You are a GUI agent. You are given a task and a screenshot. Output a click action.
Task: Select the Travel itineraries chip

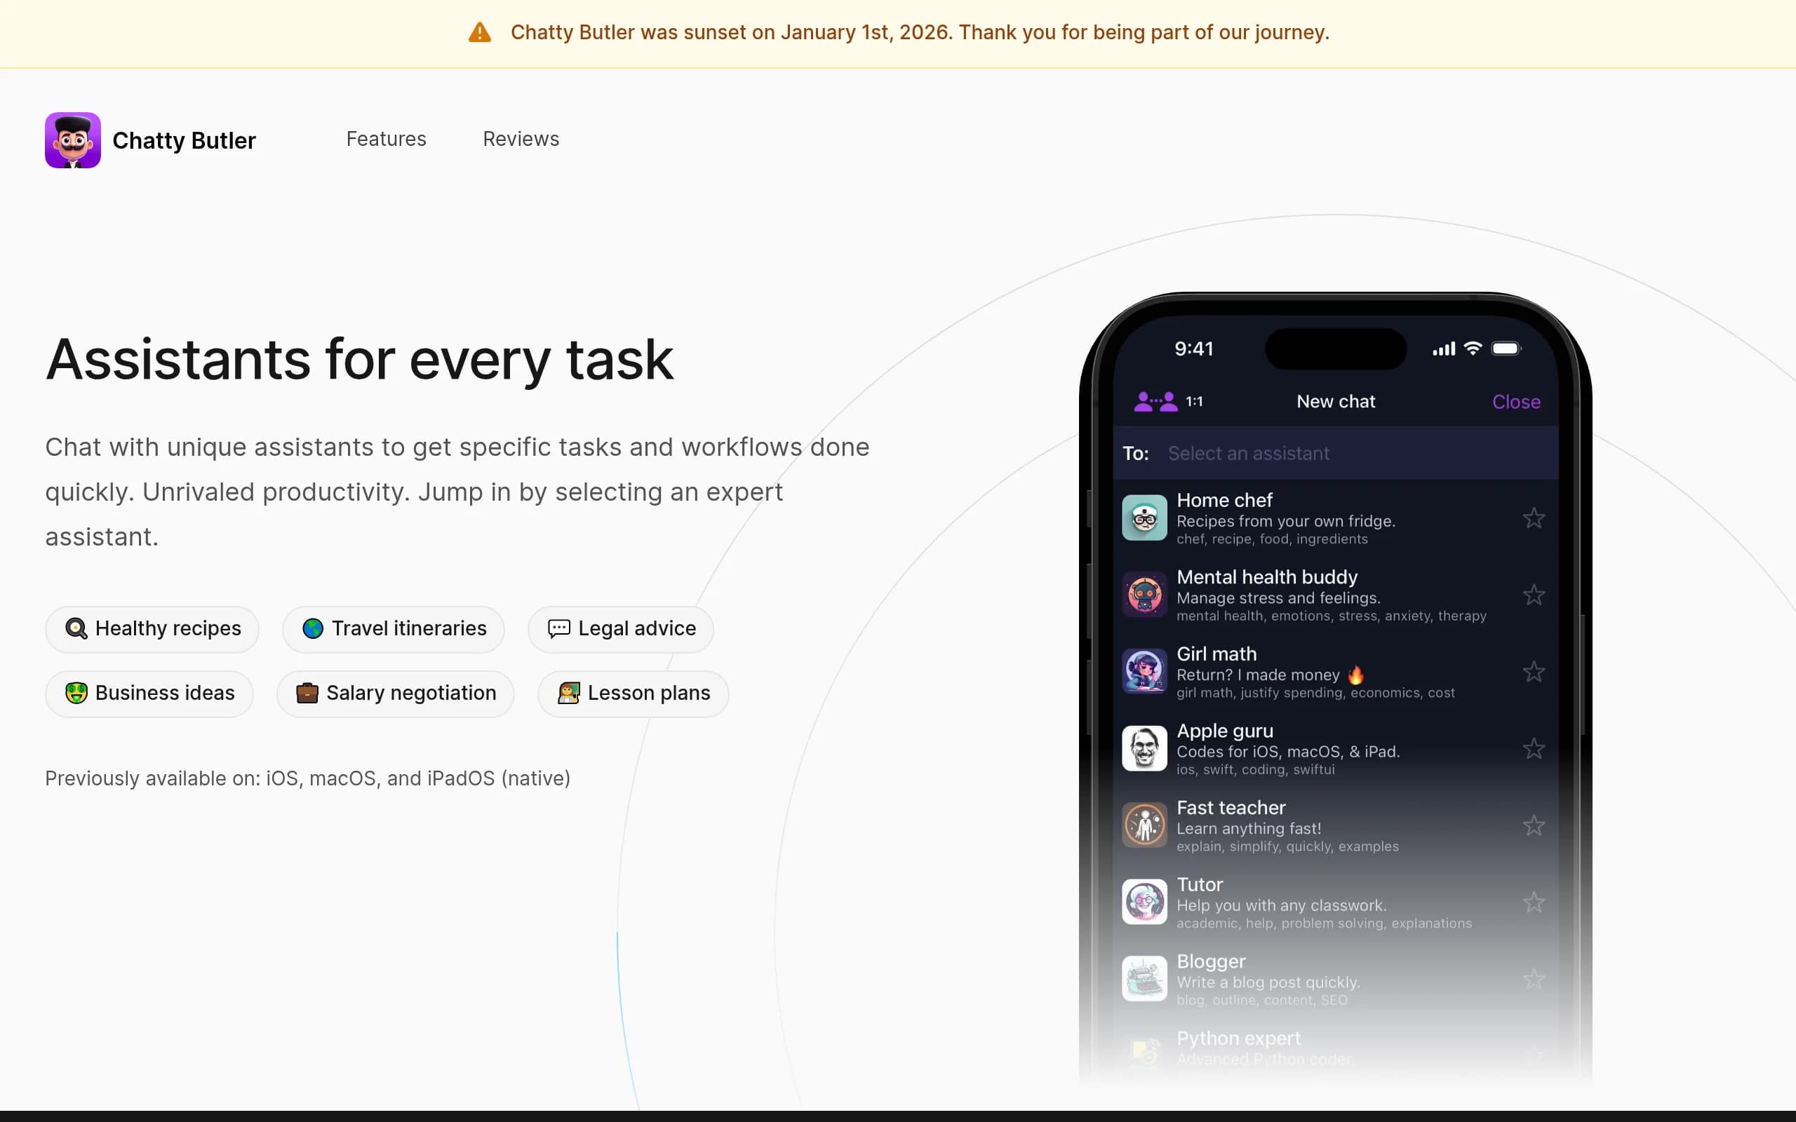394,628
